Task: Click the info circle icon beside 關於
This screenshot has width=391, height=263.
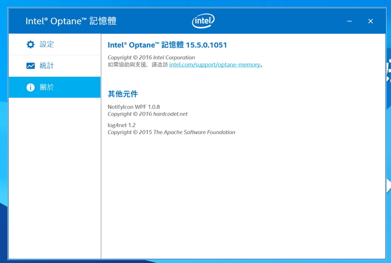Action: pos(31,87)
